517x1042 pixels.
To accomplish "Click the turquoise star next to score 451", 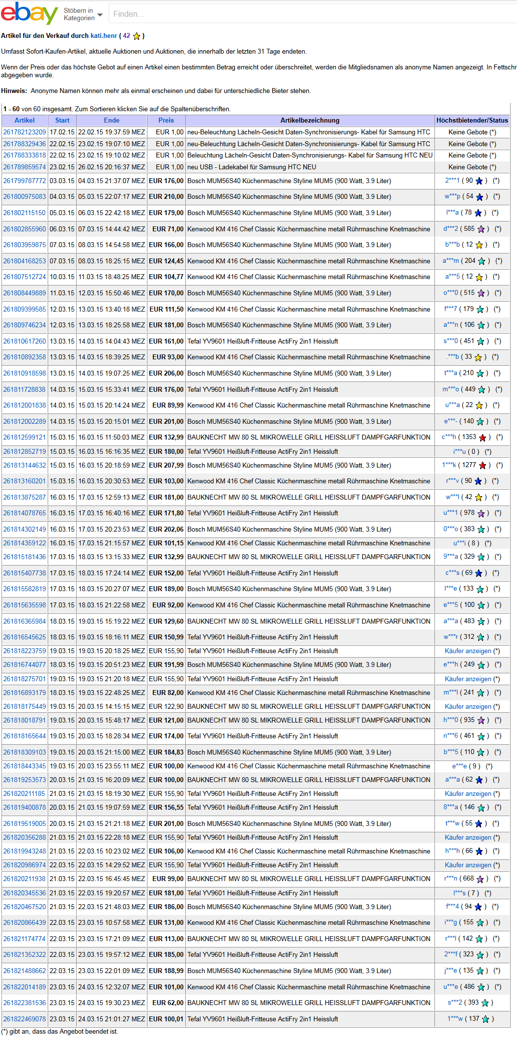I will [481, 342].
